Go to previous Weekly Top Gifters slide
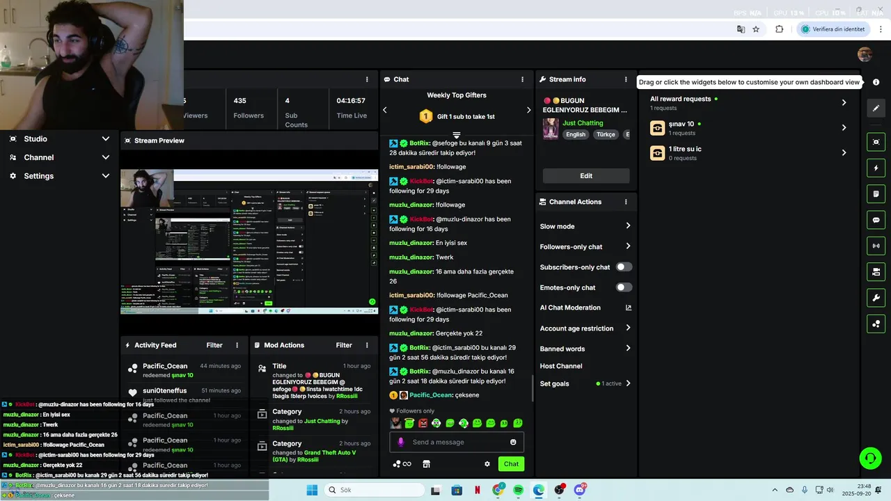The image size is (891, 501). coord(385,110)
